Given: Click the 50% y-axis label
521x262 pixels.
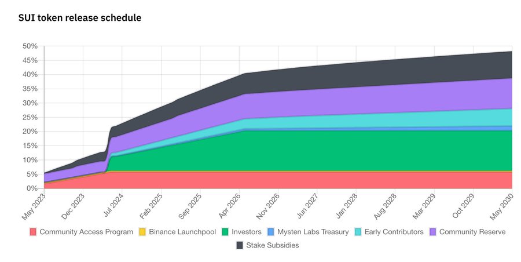Looking at the screenshot, I should [30, 46].
